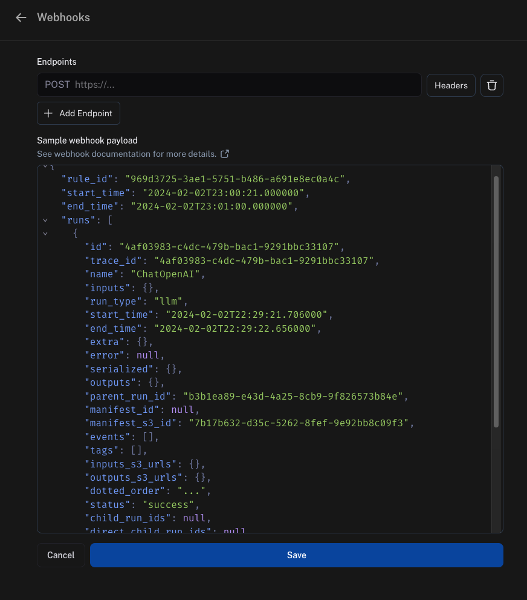Click the payload viewer scrollbar

tap(496, 303)
